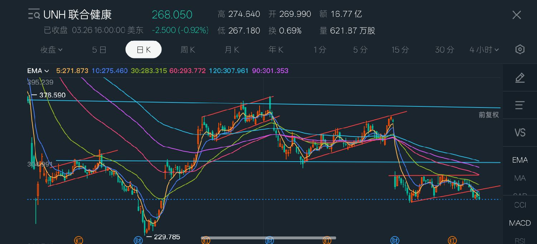Switch to the 周K weekly tab
The width and height of the screenshot is (537, 244).
tap(188, 50)
